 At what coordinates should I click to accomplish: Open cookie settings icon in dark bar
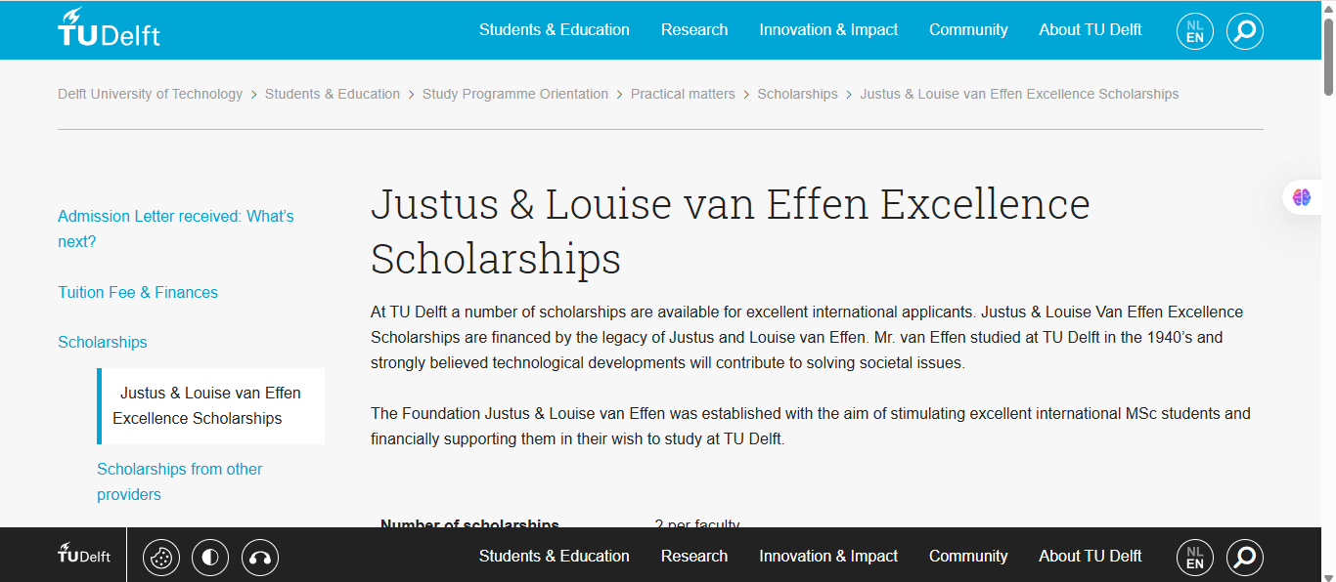tap(161, 558)
